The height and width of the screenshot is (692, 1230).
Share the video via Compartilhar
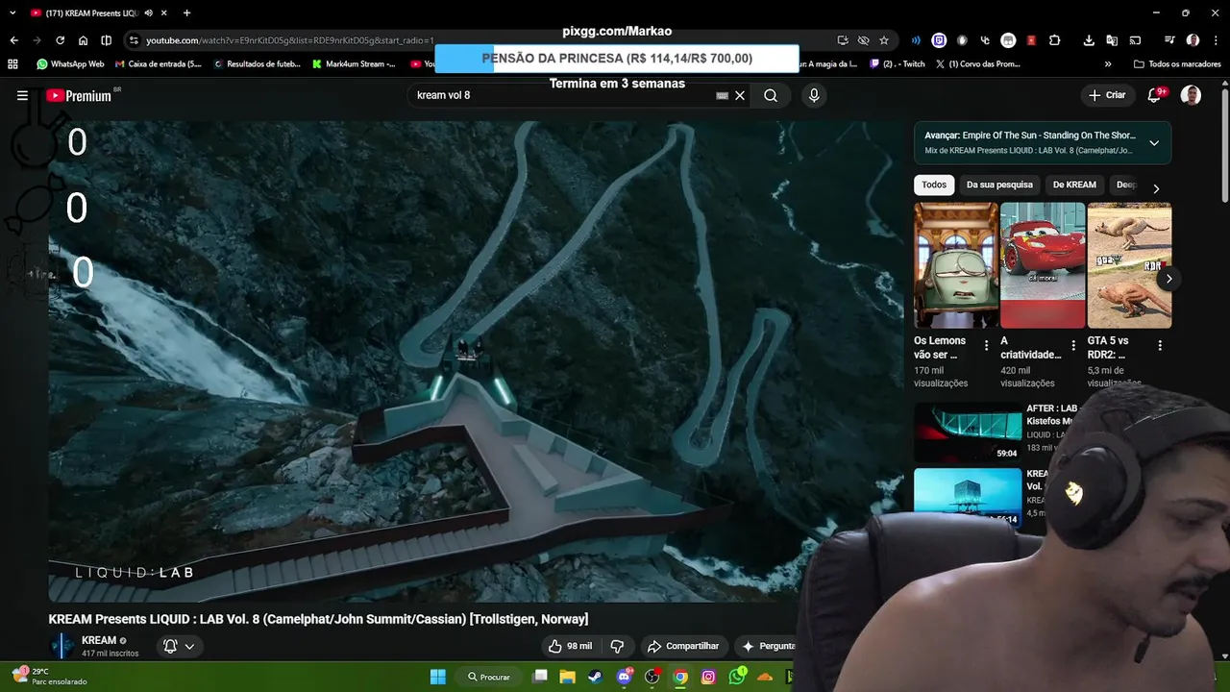pyautogui.click(x=683, y=646)
